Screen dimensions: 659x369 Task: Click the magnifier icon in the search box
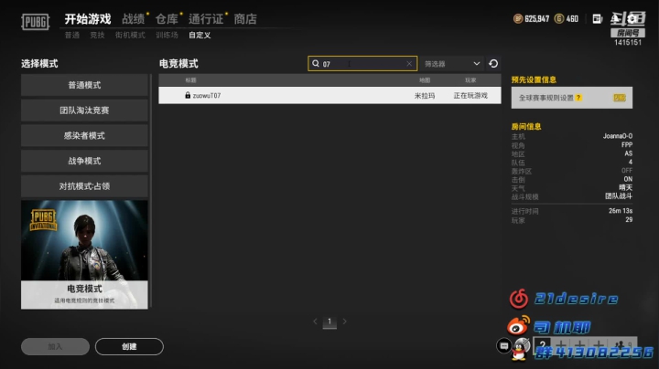pyautogui.click(x=316, y=64)
